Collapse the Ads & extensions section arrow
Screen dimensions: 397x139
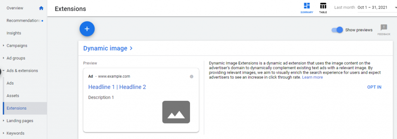click(3, 71)
